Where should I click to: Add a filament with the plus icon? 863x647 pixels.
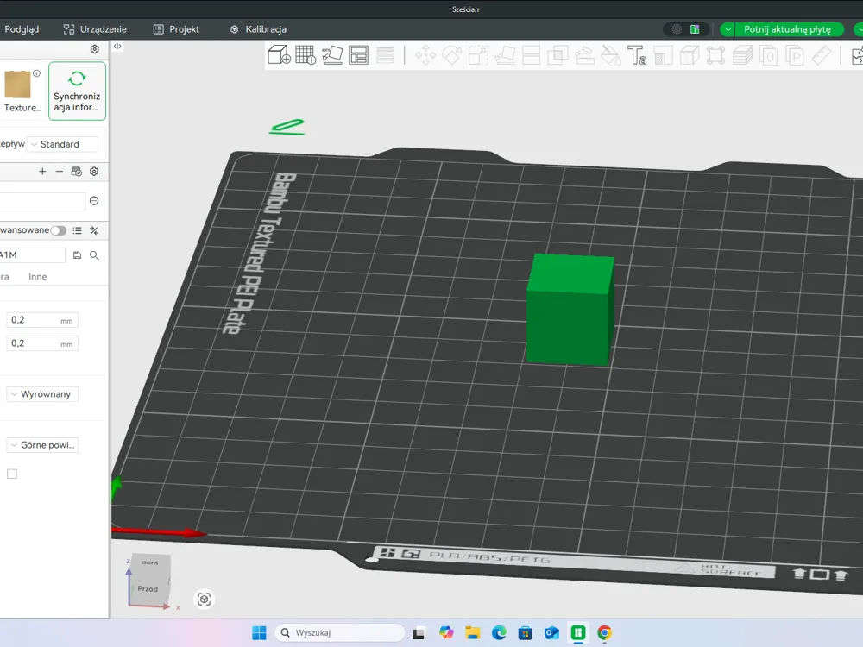pyautogui.click(x=42, y=172)
